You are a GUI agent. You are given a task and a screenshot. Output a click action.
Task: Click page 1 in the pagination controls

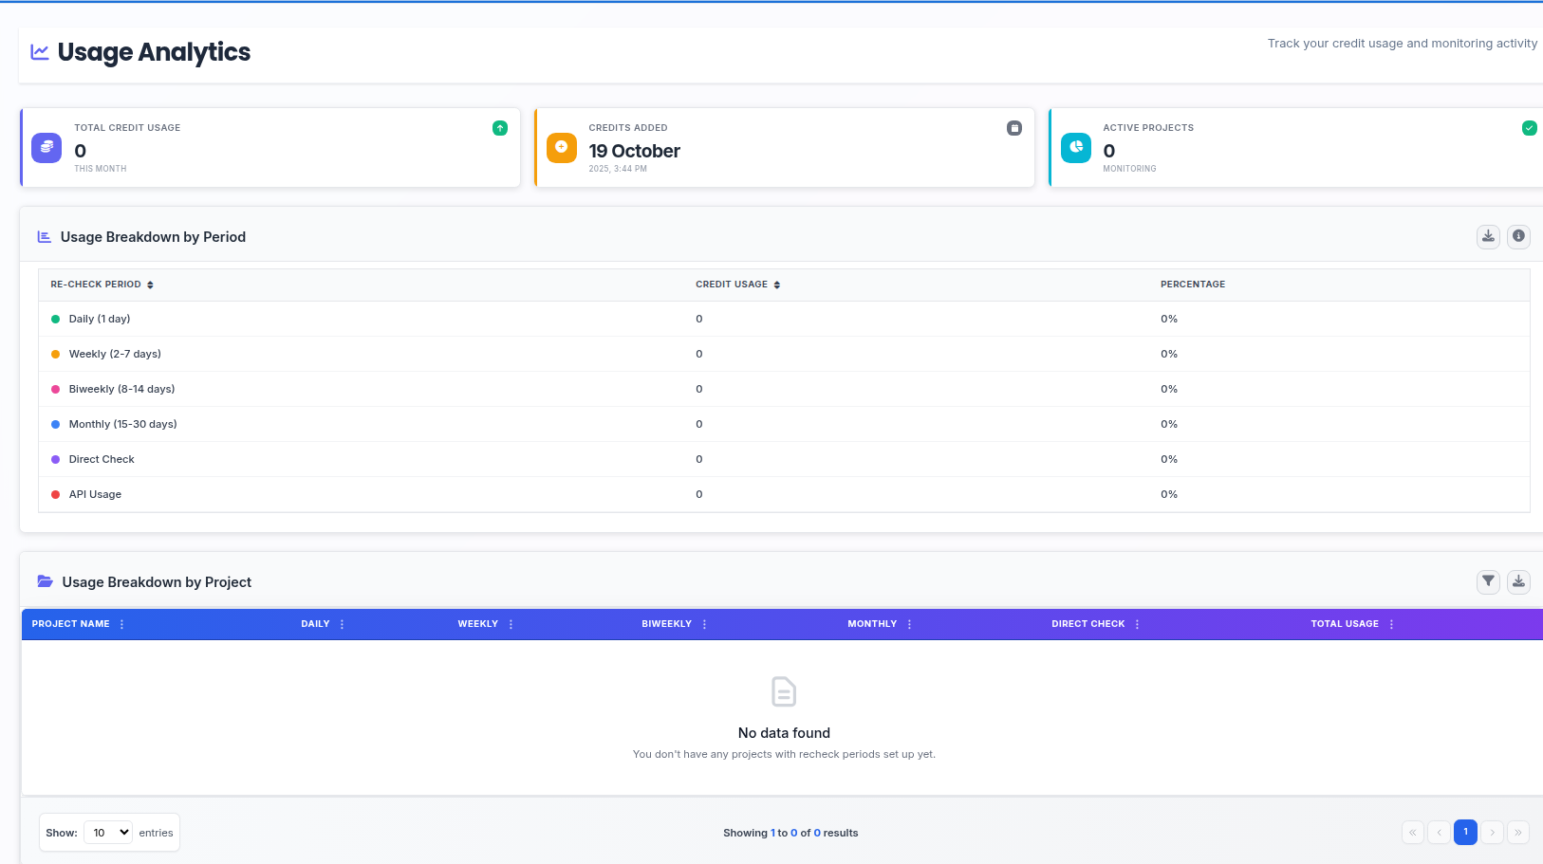pyautogui.click(x=1465, y=832)
